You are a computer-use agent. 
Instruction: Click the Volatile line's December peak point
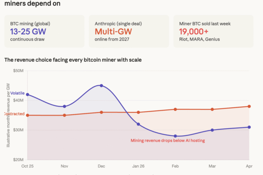101,86
